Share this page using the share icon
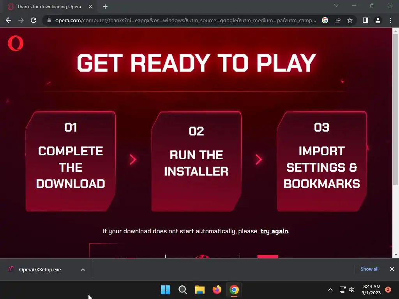This screenshot has width=399, height=299. (337, 20)
